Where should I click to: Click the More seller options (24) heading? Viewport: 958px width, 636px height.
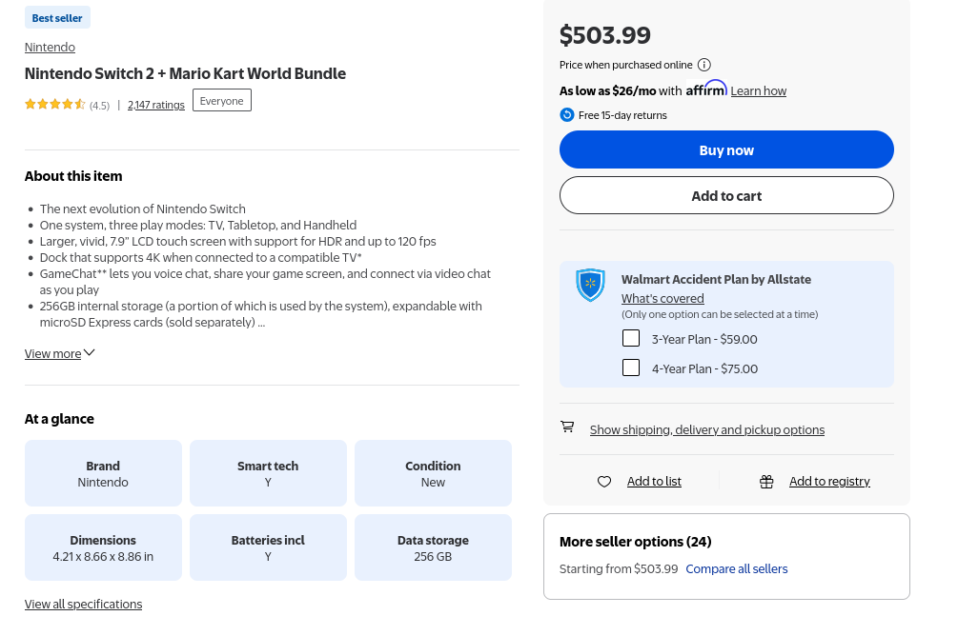pos(636,542)
